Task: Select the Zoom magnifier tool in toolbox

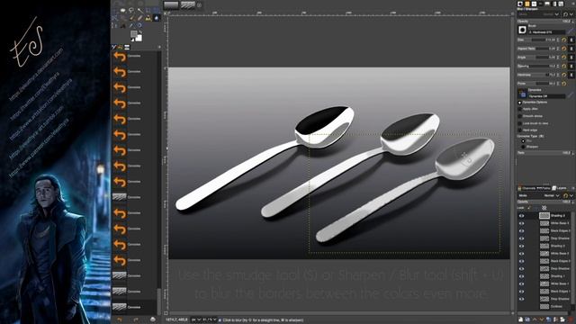Action: (139, 25)
